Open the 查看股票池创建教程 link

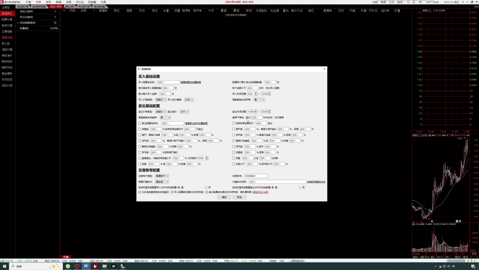coord(191,83)
